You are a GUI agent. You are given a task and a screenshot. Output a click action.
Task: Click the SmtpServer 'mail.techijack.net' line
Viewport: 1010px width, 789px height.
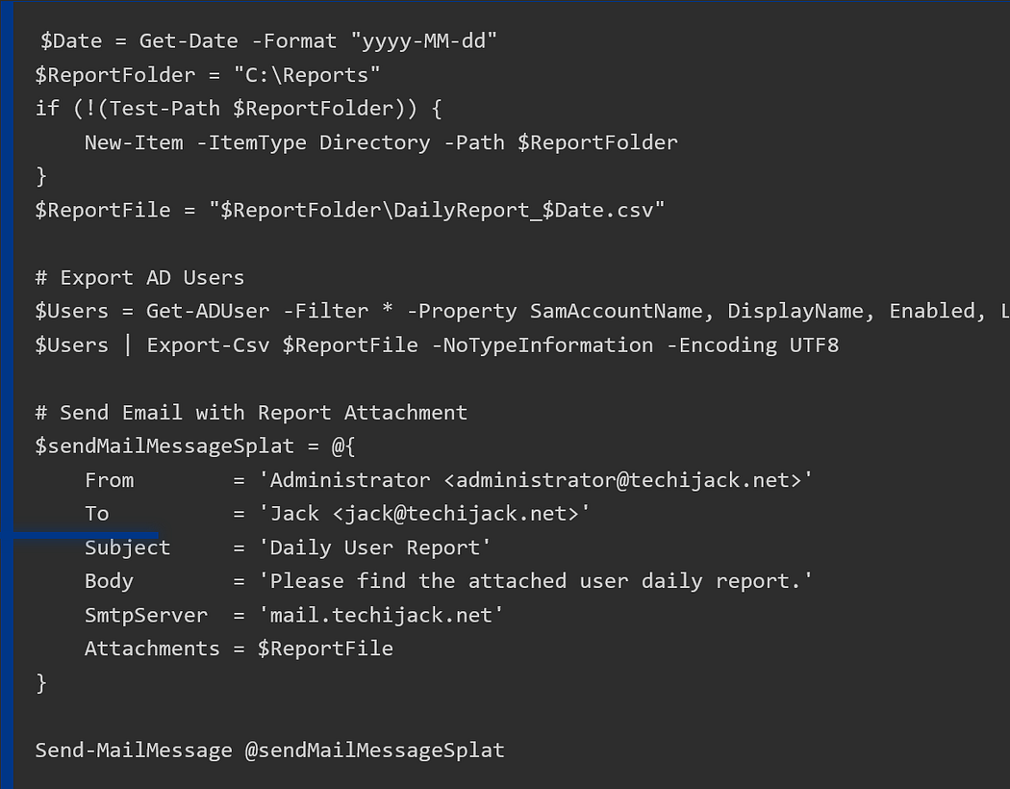293,615
